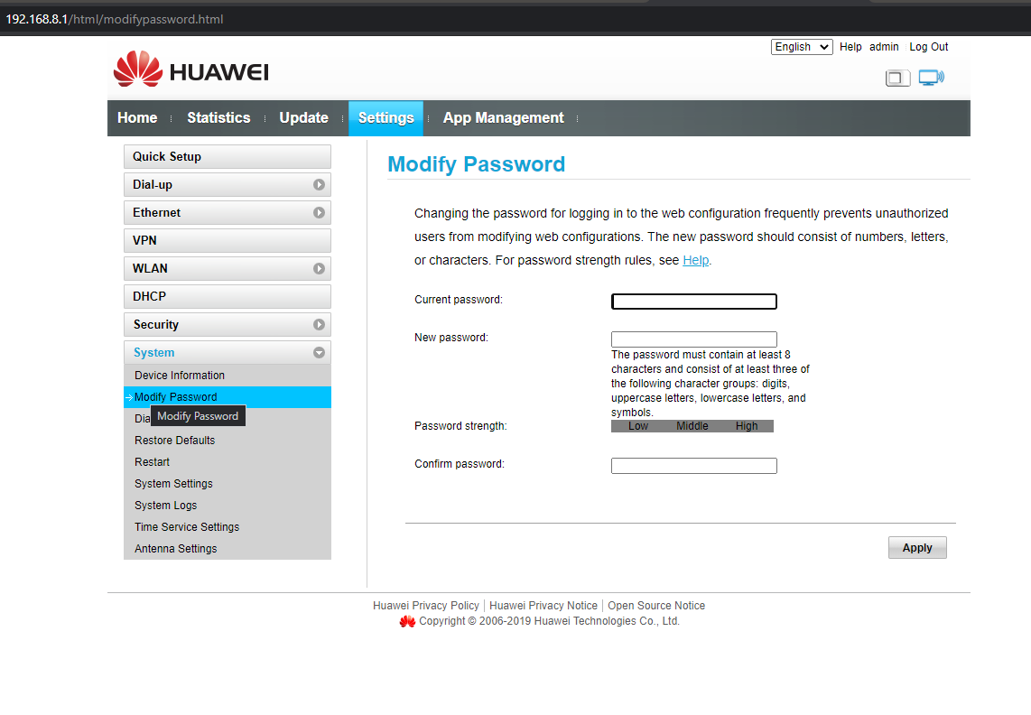This screenshot has height=715, width=1031.
Task: Click the Huawei logo in header
Action: (x=191, y=70)
